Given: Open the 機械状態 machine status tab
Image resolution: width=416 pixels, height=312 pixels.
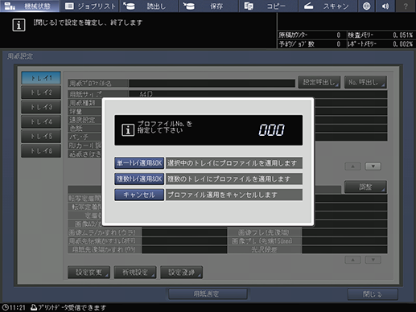Looking at the screenshot, I should click(x=30, y=6).
